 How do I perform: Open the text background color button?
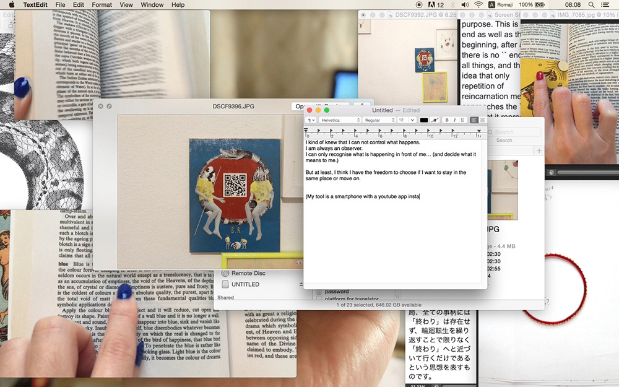(435, 120)
